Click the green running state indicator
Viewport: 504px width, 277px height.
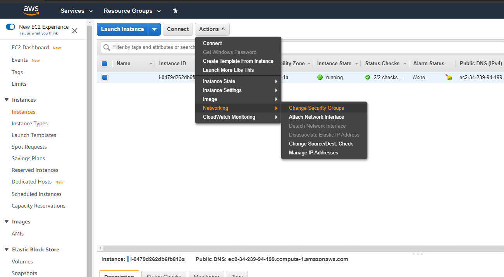click(320, 77)
